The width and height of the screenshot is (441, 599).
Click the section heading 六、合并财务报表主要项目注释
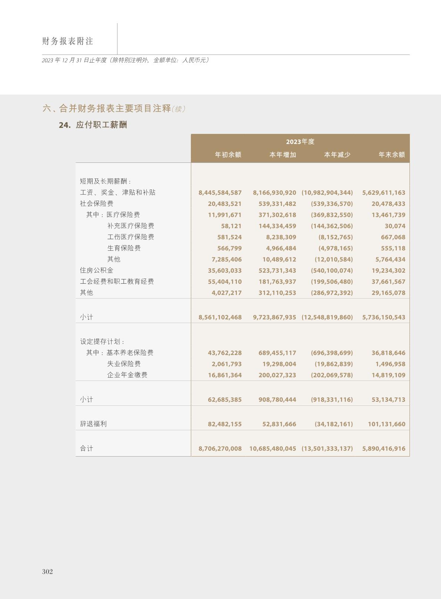click(107, 109)
